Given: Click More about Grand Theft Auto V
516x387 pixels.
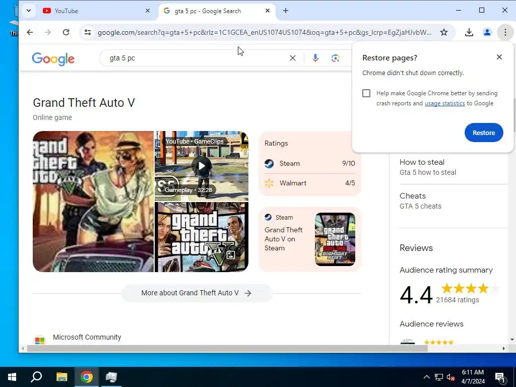Looking at the screenshot, I should [197, 293].
